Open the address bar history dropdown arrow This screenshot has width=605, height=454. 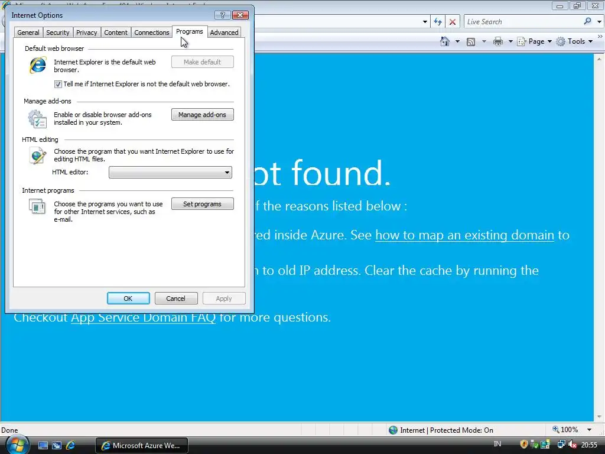tap(425, 22)
